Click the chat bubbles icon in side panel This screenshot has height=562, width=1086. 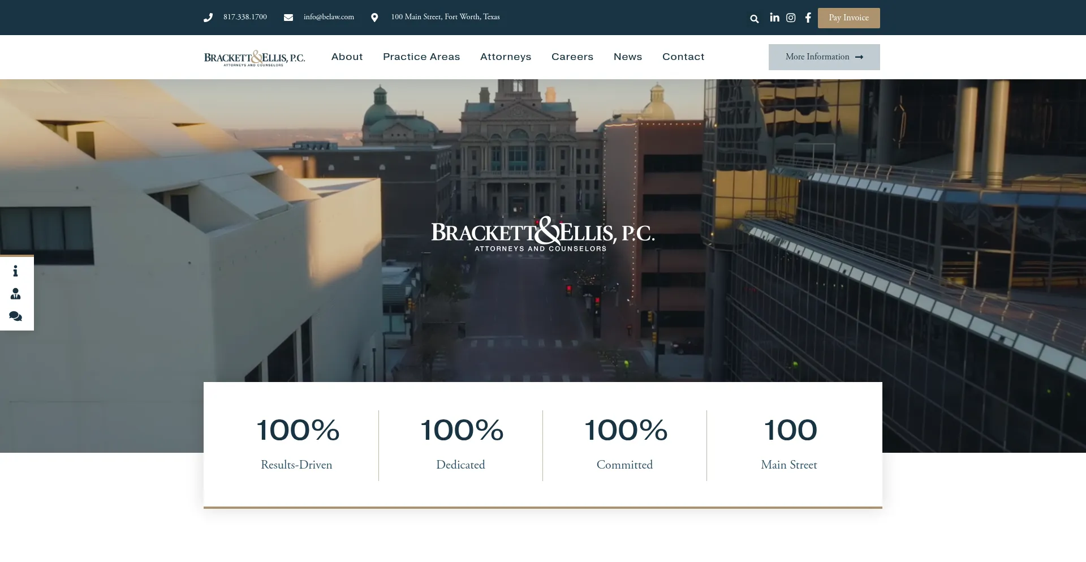coord(15,316)
